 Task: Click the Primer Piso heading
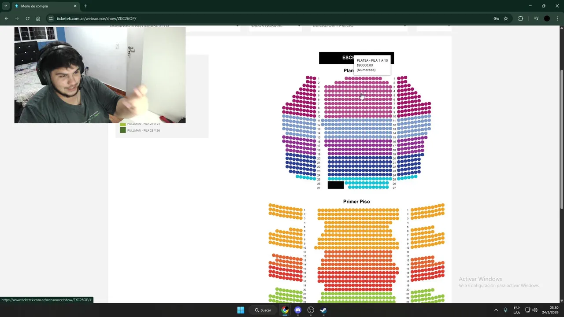click(356, 202)
